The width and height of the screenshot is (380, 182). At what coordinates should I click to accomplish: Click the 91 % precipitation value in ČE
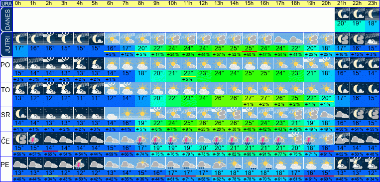point(264,154)
